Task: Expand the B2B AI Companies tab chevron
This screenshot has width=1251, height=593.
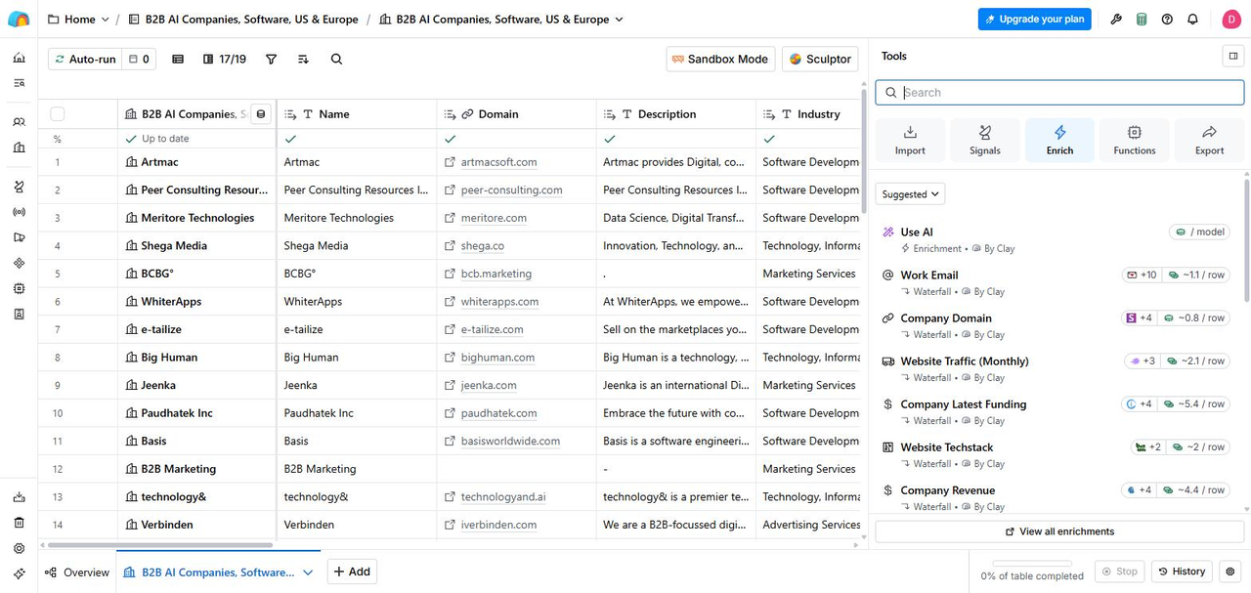Action: pyautogui.click(x=308, y=572)
